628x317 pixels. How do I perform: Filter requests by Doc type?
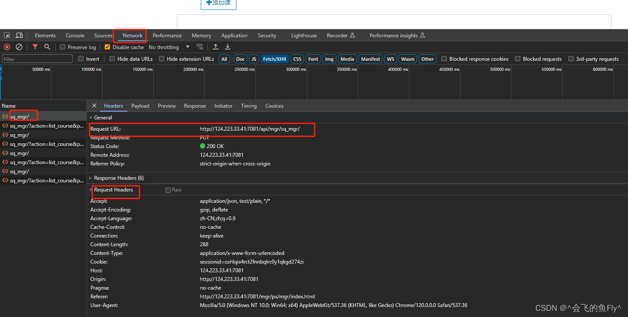(x=240, y=59)
